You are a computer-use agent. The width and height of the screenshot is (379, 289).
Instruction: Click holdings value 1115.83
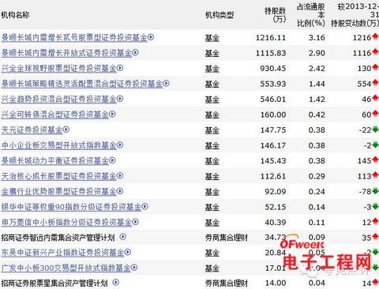[271, 53]
